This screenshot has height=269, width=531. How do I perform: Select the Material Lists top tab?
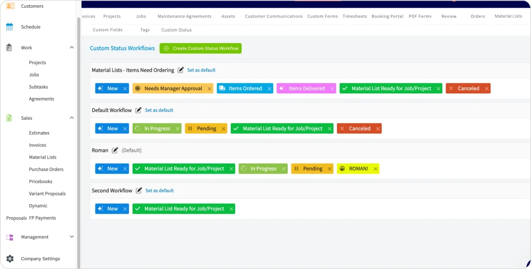click(508, 16)
